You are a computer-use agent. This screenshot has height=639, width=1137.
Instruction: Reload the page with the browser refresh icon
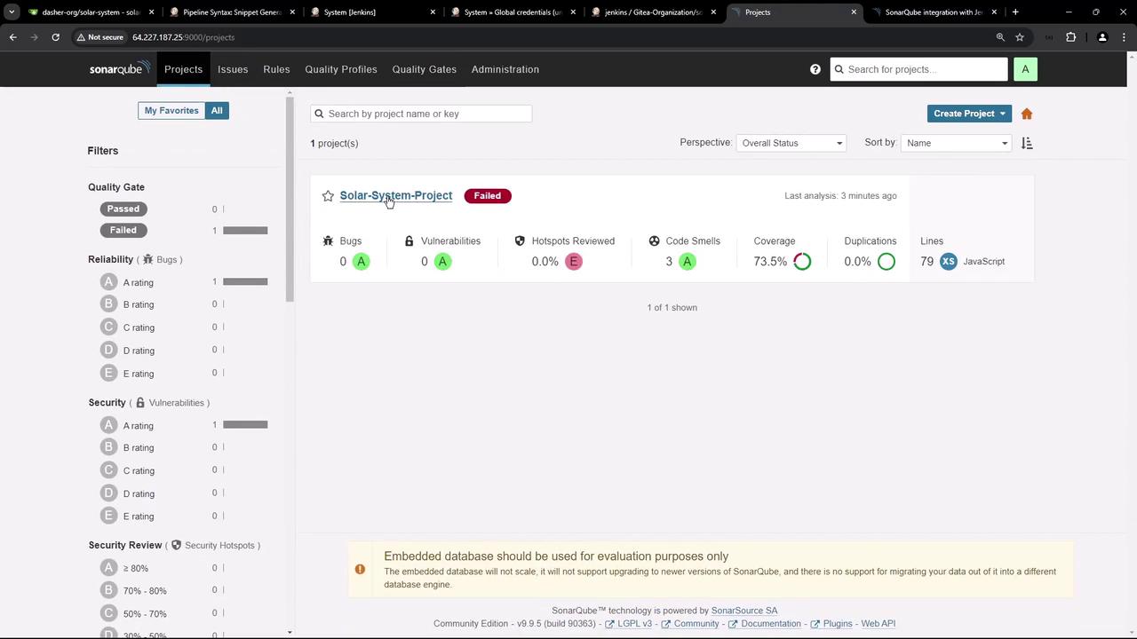[x=55, y=37]
